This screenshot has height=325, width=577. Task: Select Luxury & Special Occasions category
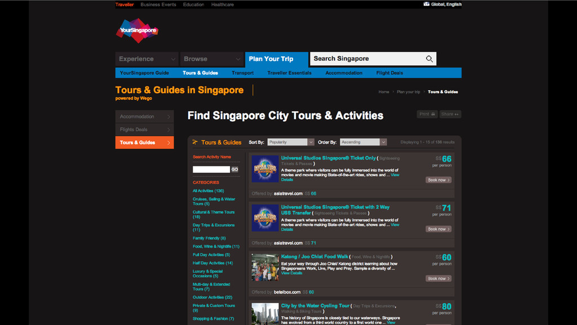[x=207, y=274]
